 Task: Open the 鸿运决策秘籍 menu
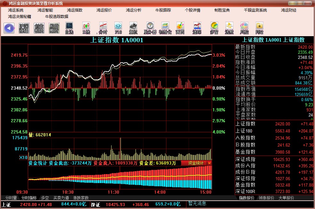click(20, 16)
